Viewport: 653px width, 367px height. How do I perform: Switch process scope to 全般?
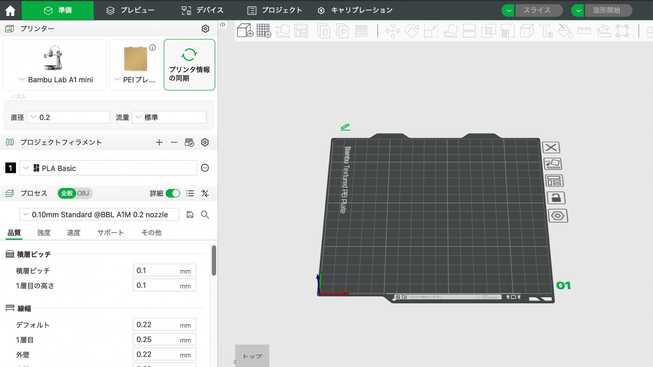click(67, 193)
